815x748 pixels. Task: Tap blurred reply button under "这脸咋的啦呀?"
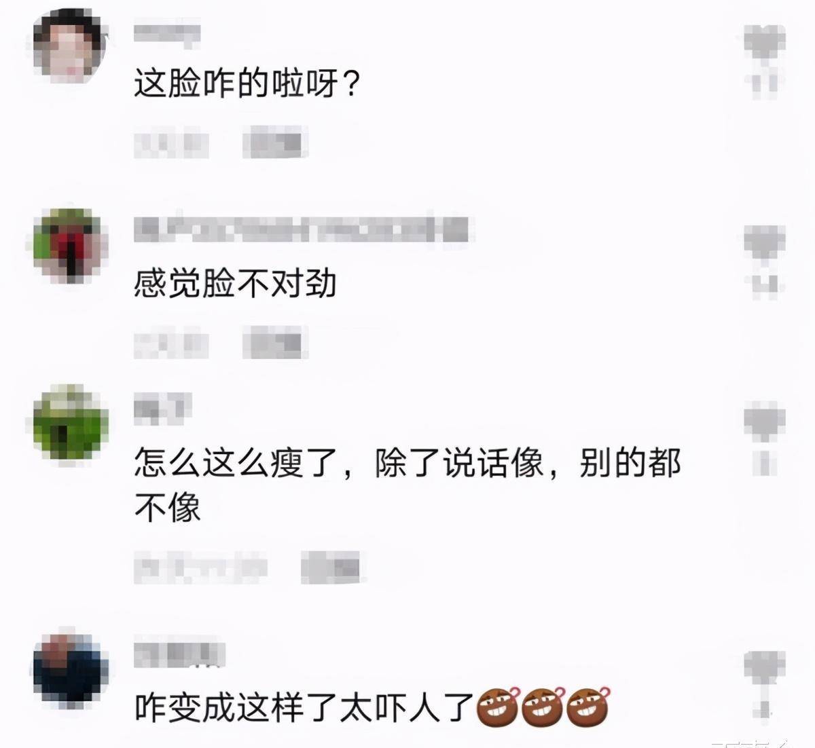(x=275, y=143)
